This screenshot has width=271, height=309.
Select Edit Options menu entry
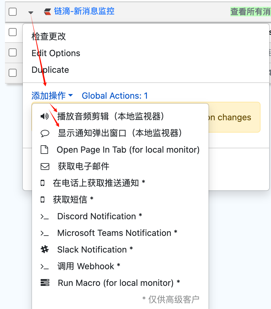[x=56, y=53]
